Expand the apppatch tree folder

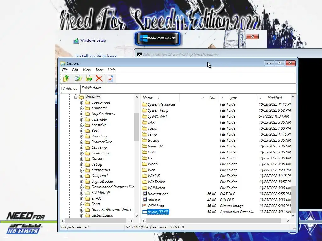[81, 108]
